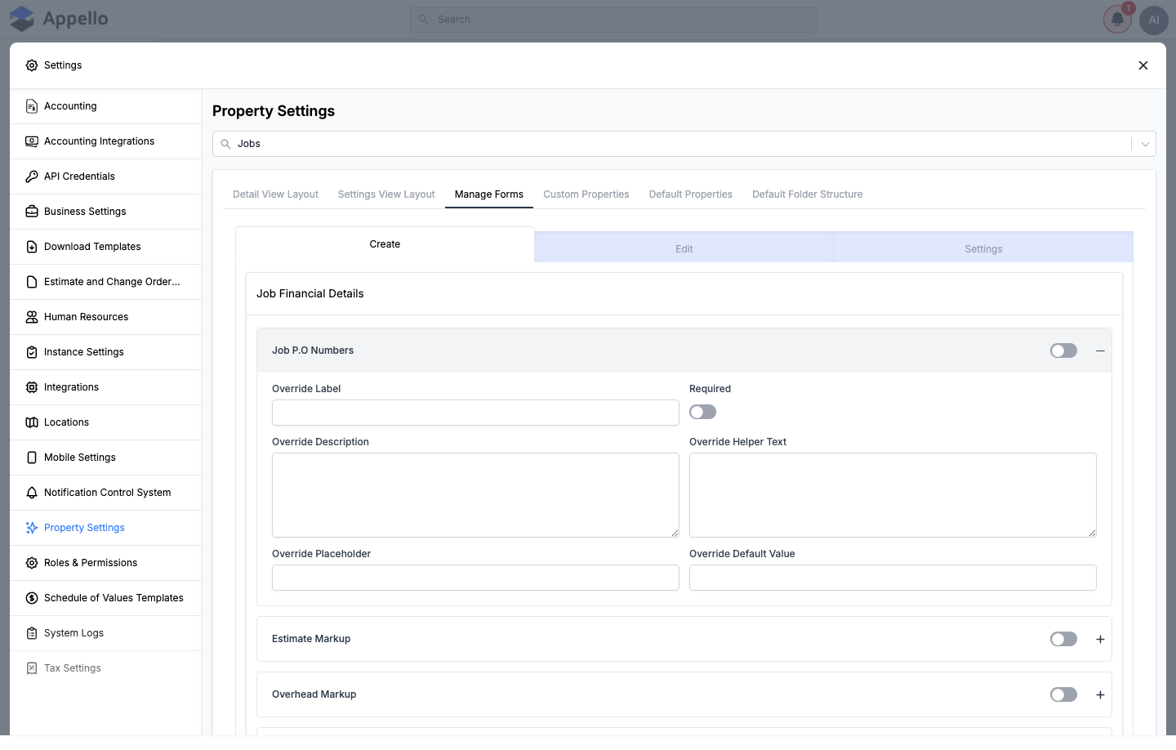
Task: Open the notifications bell in header
Action: (x=1117, y=20)
